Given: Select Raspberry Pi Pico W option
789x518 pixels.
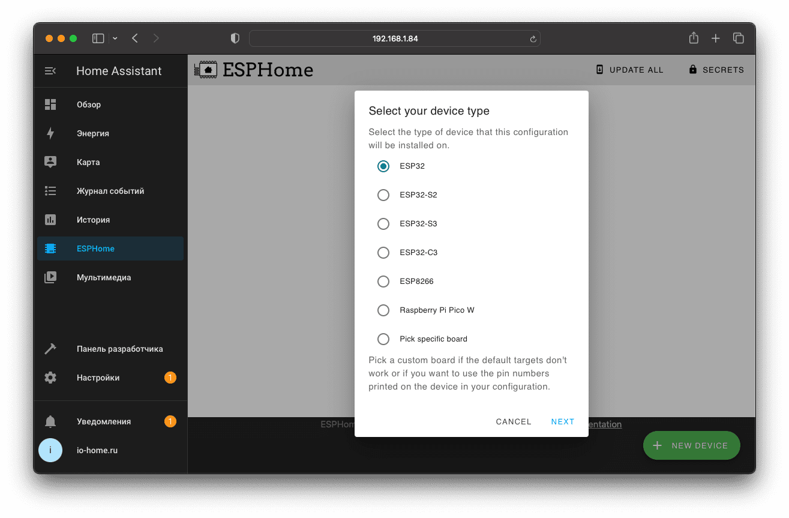Looking at the screenshot, I should tap(383, 310).
